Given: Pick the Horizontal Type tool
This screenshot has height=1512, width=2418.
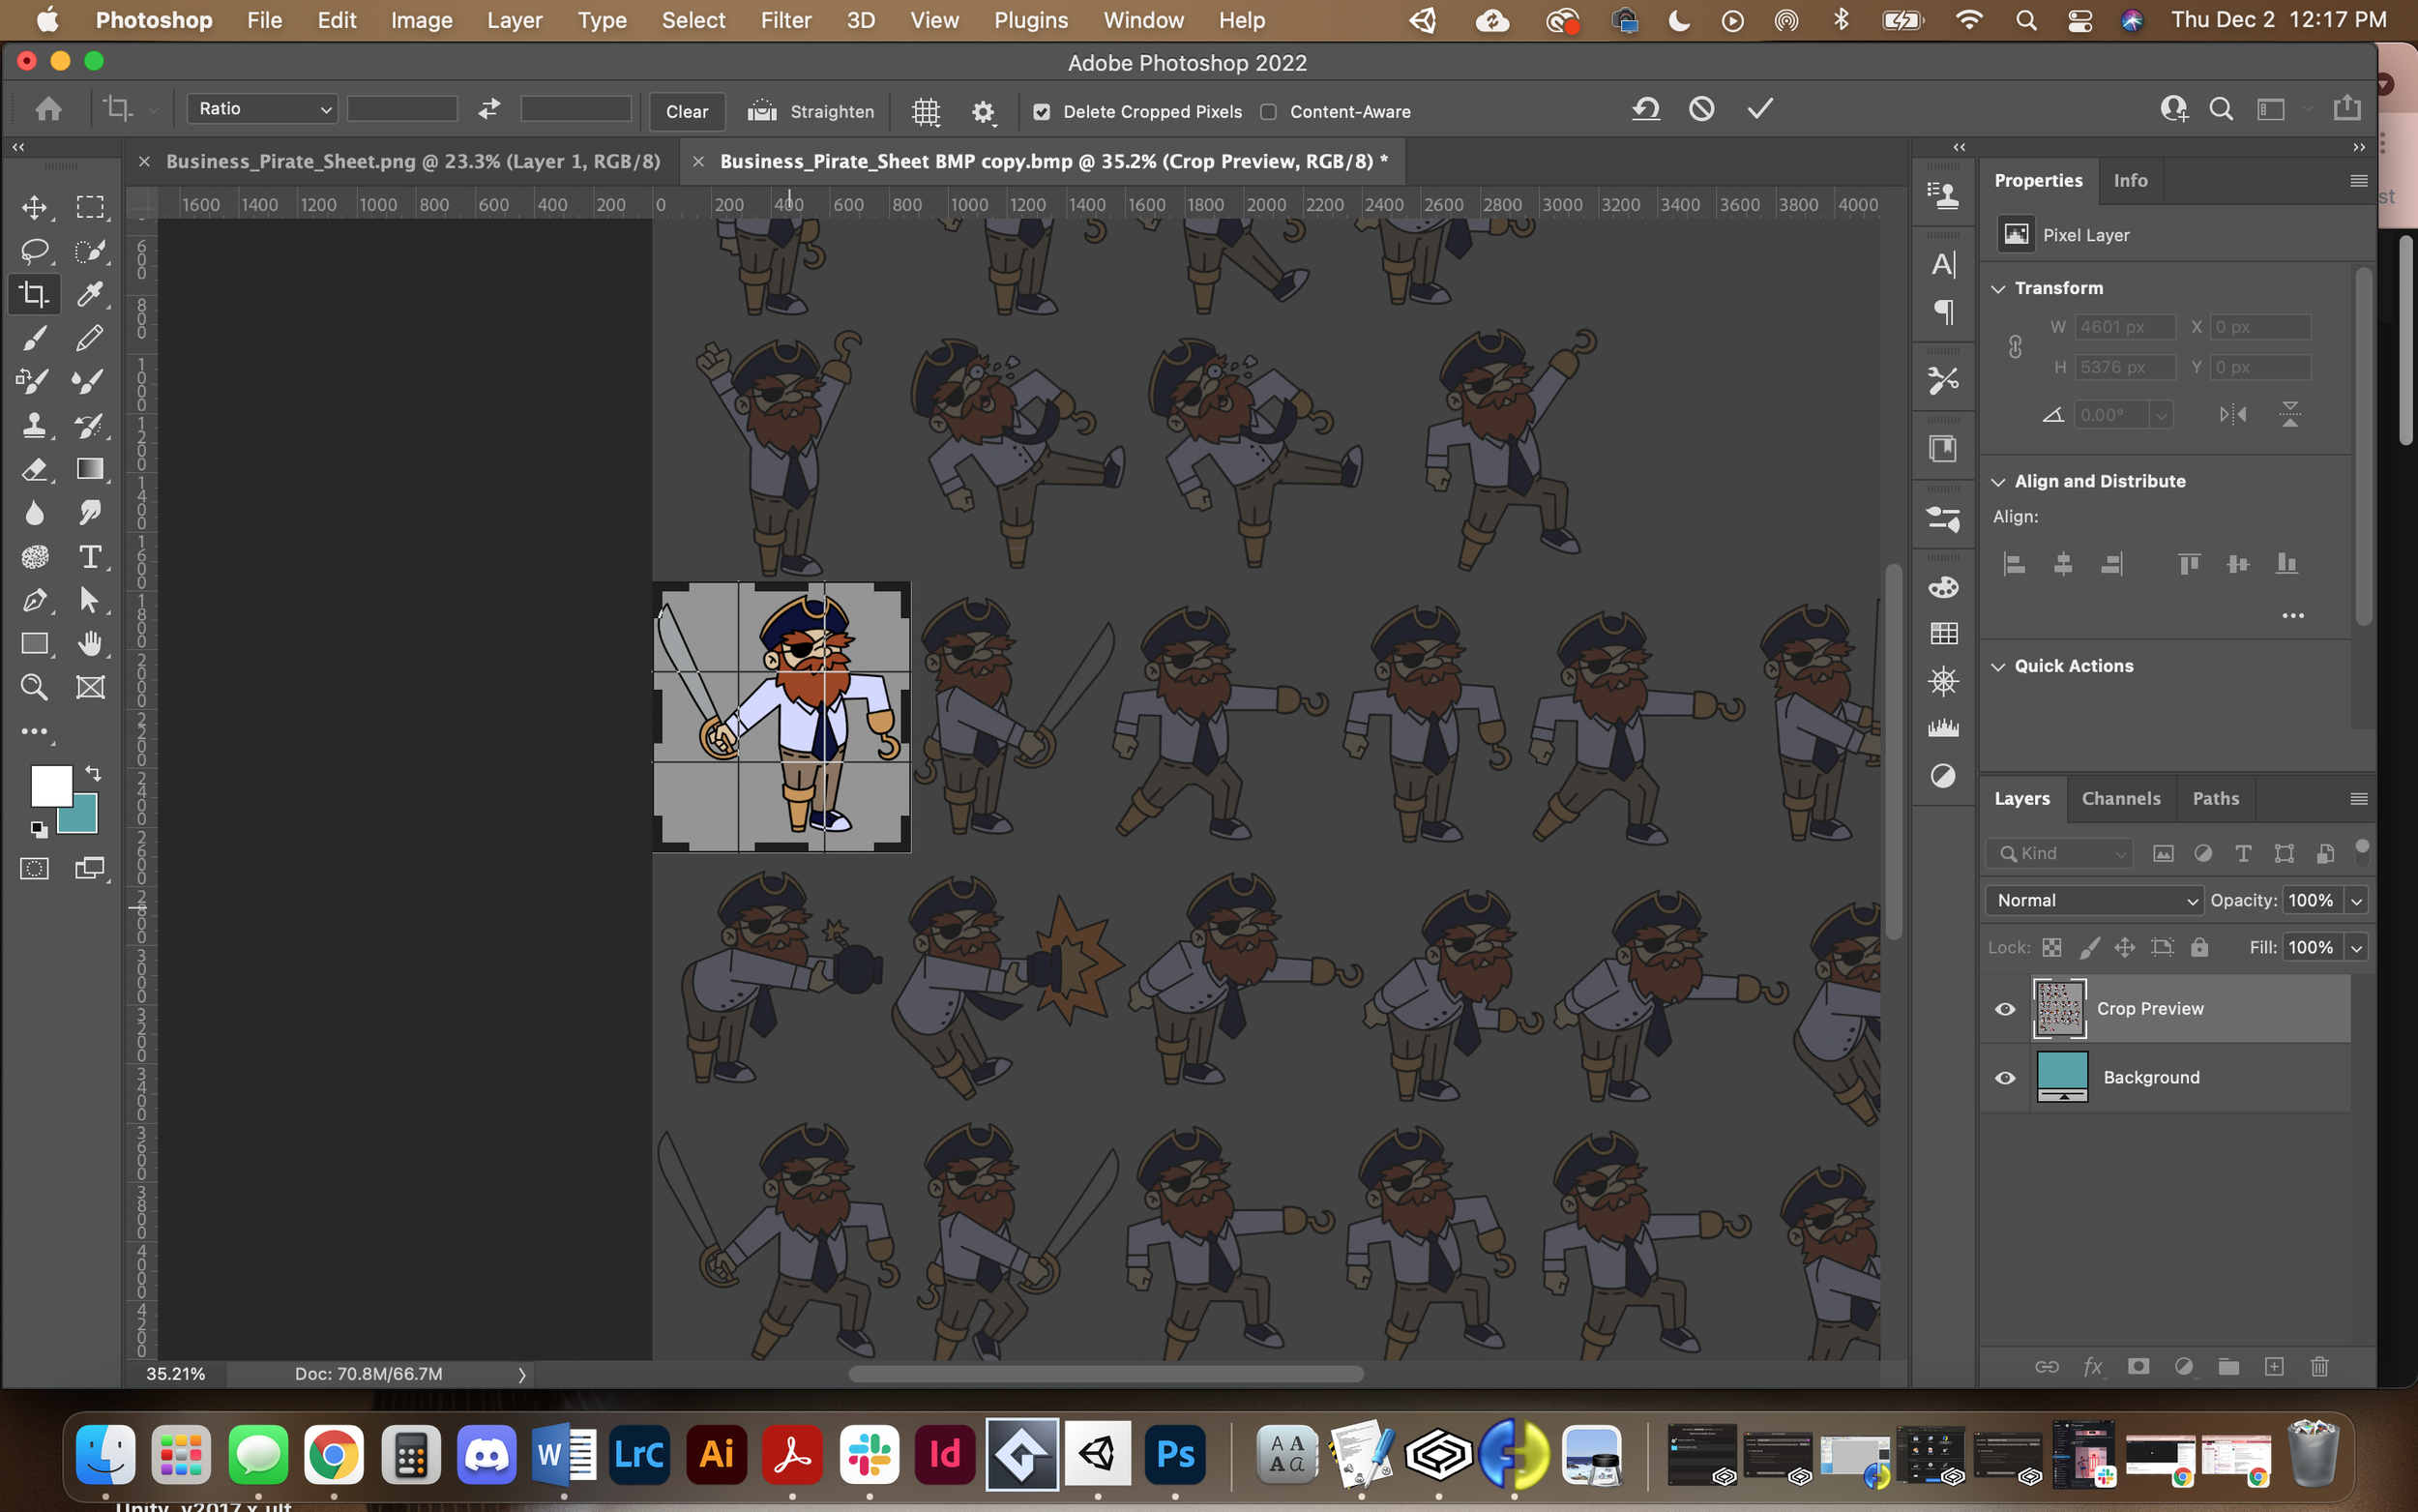Looking at the screenshot, I should tap(90, 556).
